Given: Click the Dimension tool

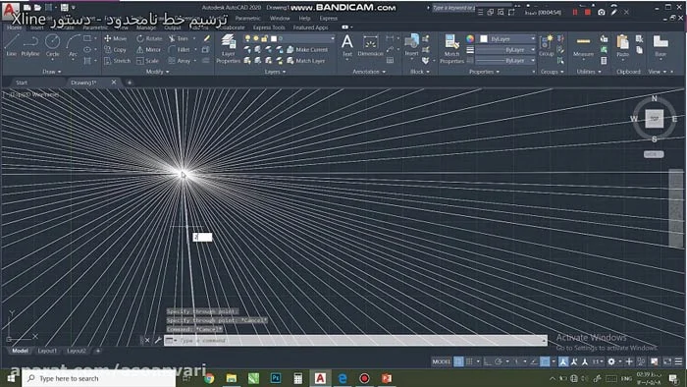Looking at the screenshot, I should pos(370,46).
